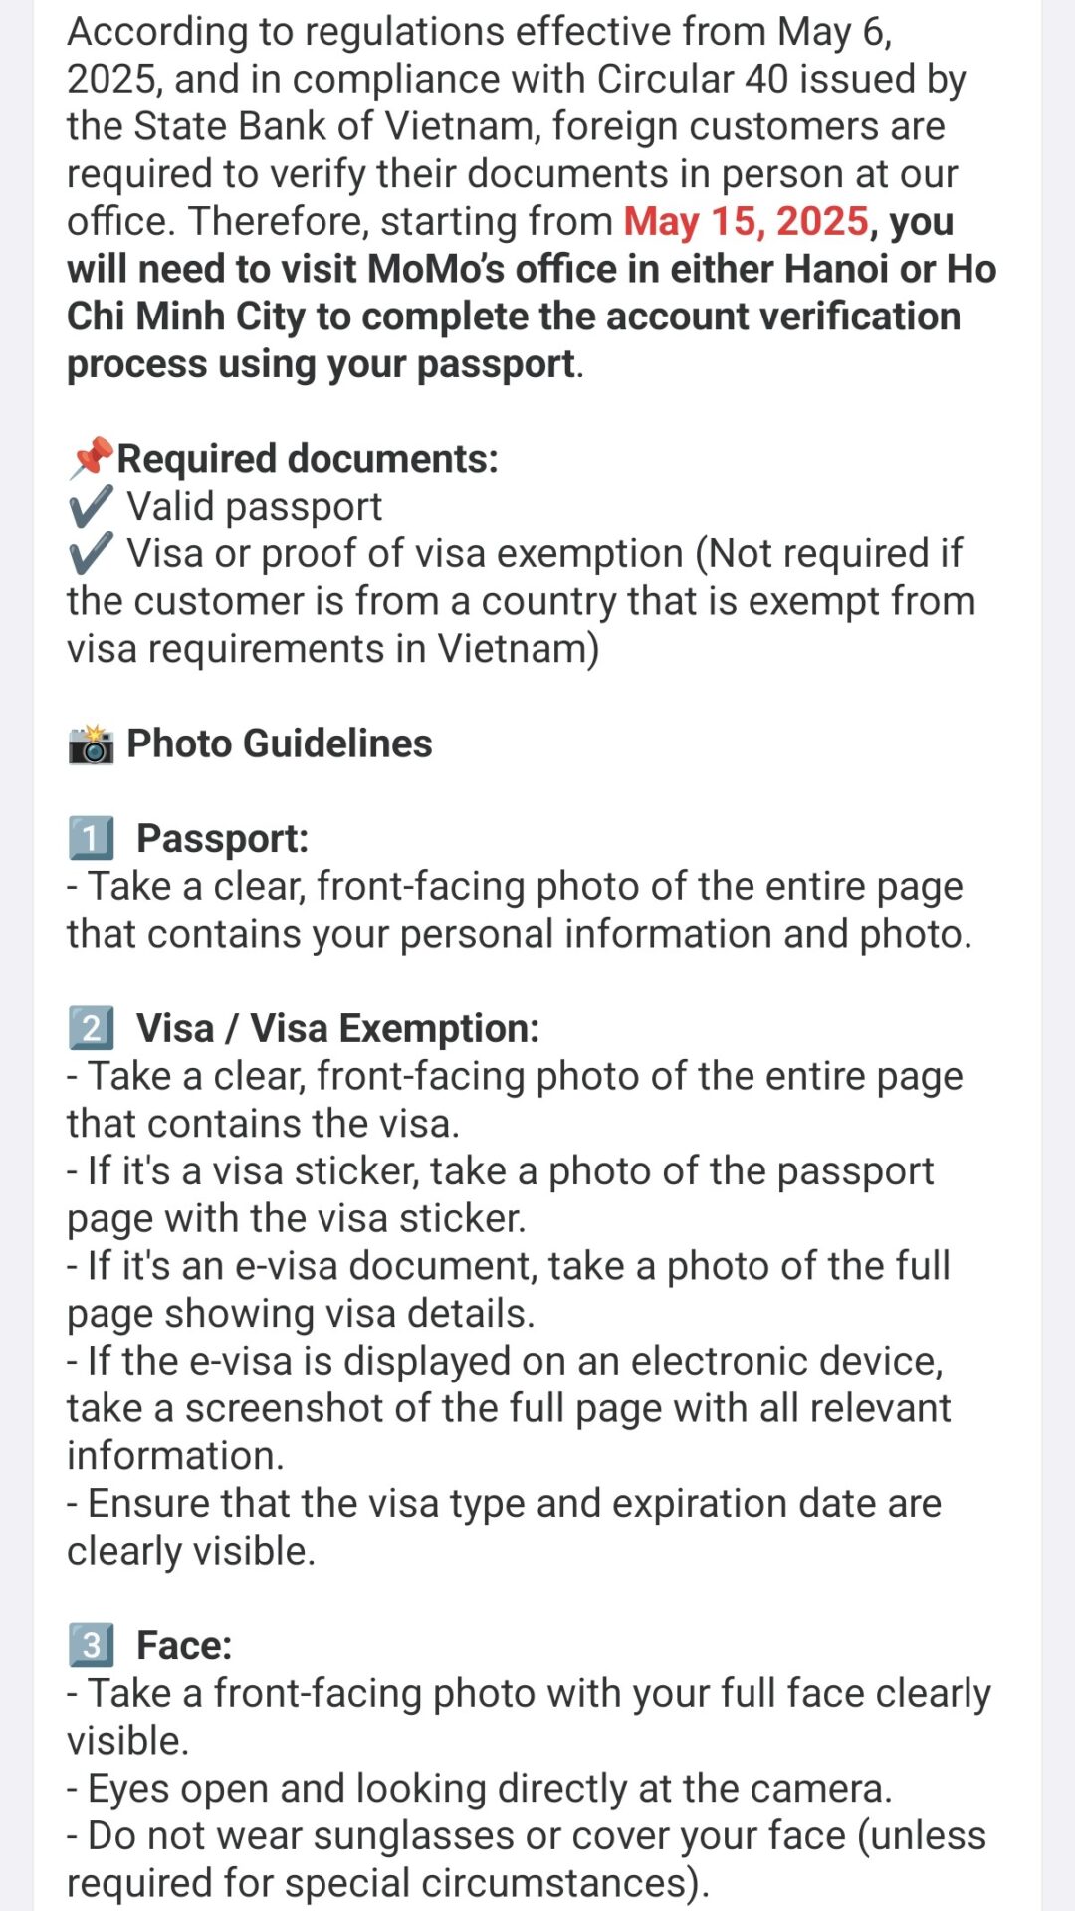This screenshot has height=1911, width=1075.
Task: Click the checkmark next to Valid passport
Action: click(91, 507)
